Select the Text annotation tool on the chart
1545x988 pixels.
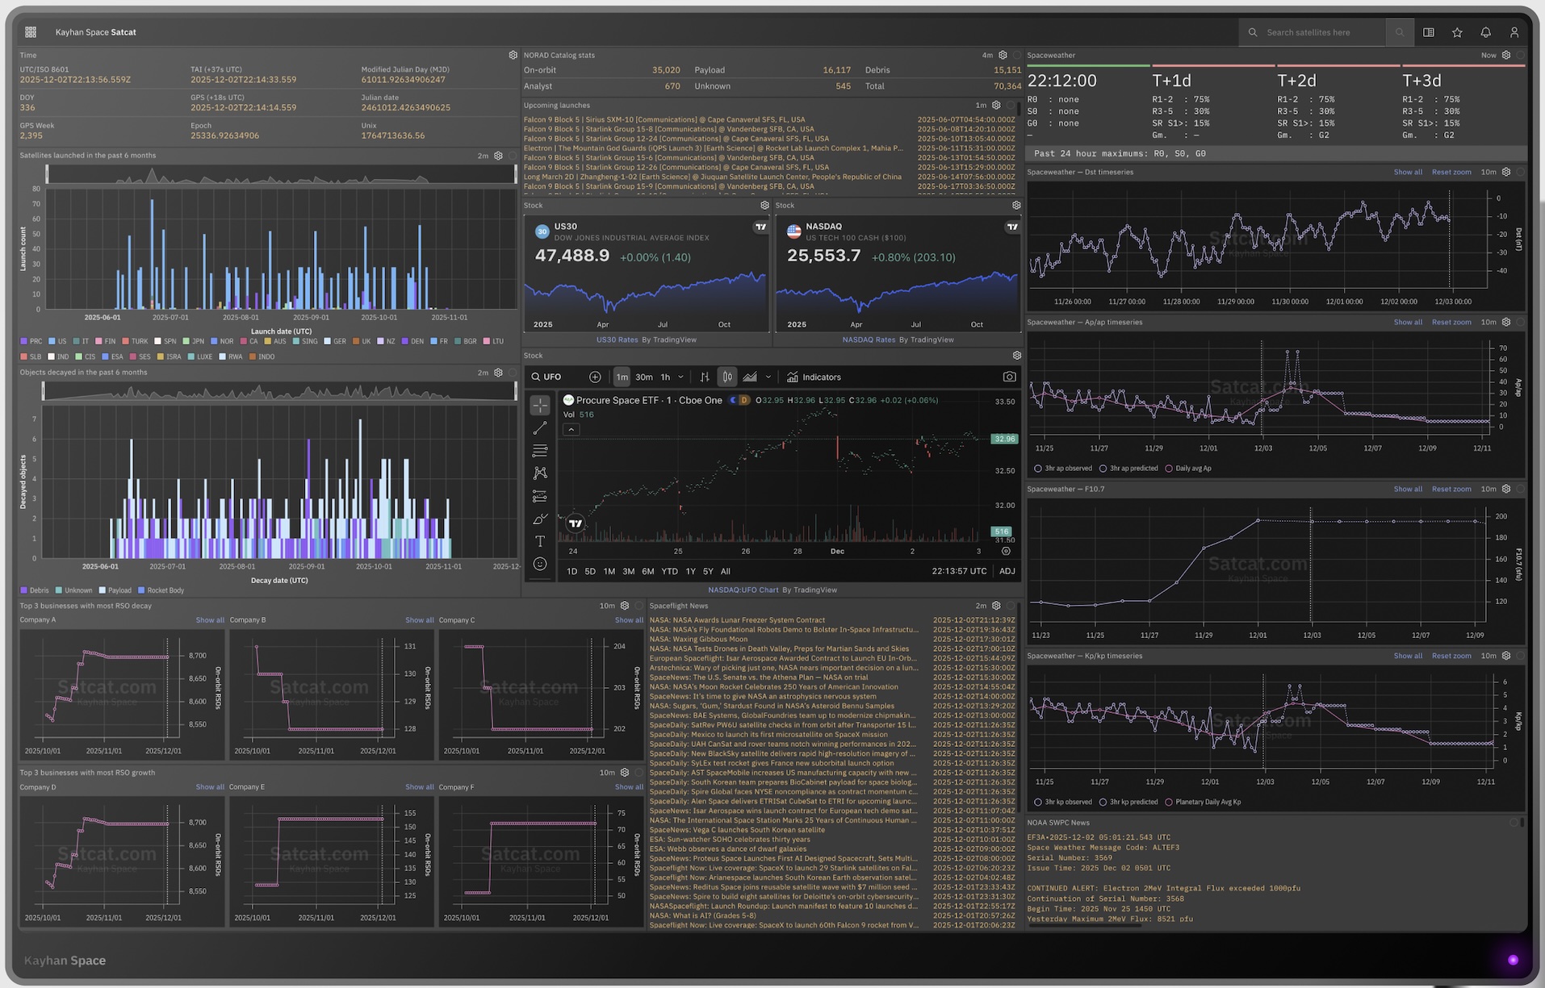pyautogui.click(x=540, y=541)
